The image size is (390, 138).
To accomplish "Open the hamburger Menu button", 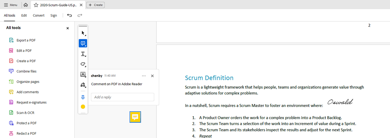I will click(10, 5).
